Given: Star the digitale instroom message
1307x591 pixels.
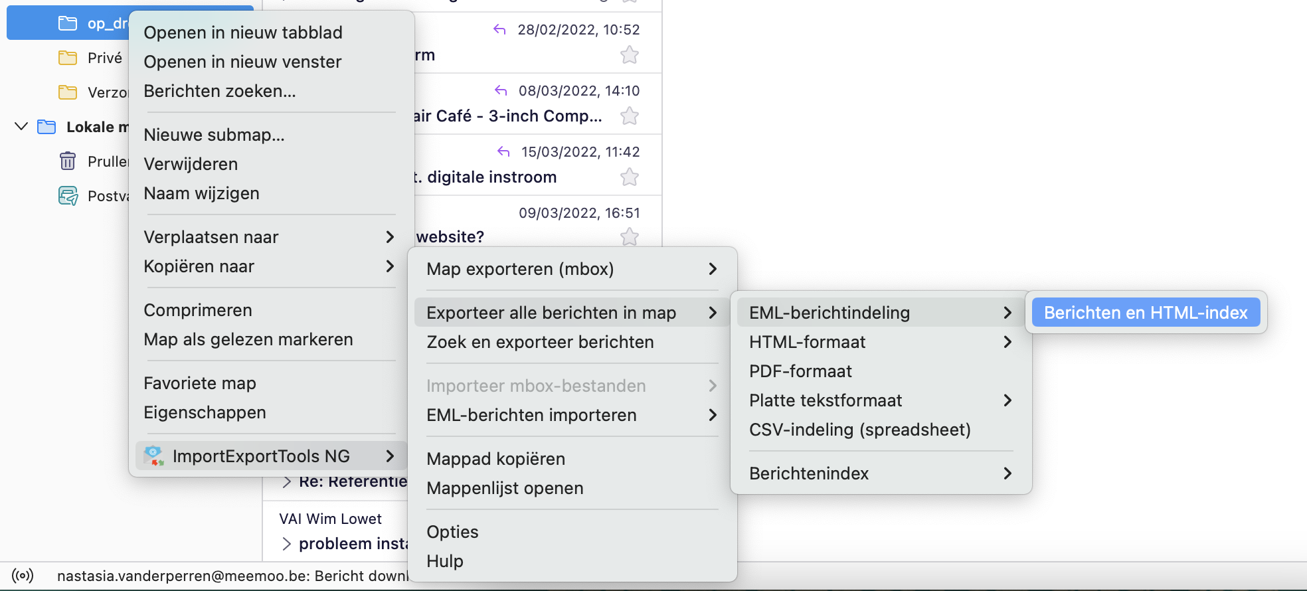Looking at the screenshot, I should click(x=629, y=177).
